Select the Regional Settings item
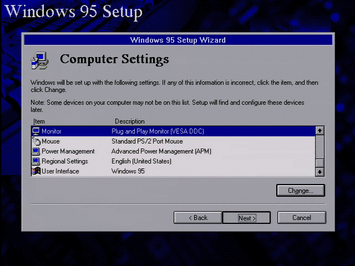 point(65,161)
